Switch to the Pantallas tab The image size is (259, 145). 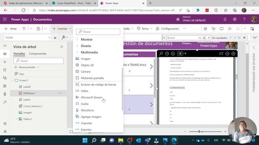click(19, 54)
